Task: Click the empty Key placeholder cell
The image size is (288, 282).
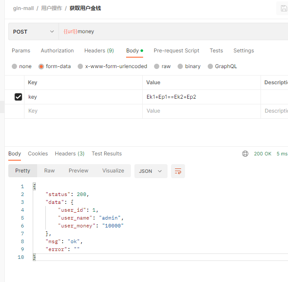Action: (x=83, y=111)
